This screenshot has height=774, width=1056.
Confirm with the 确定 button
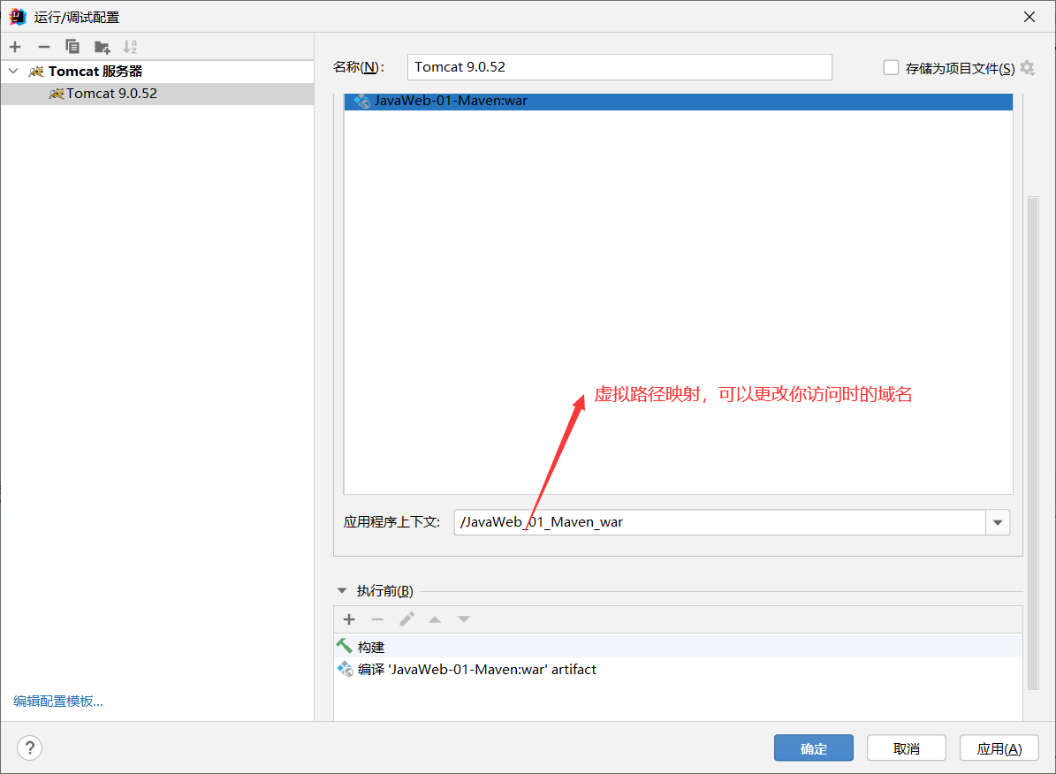click(x=814, y=747)
